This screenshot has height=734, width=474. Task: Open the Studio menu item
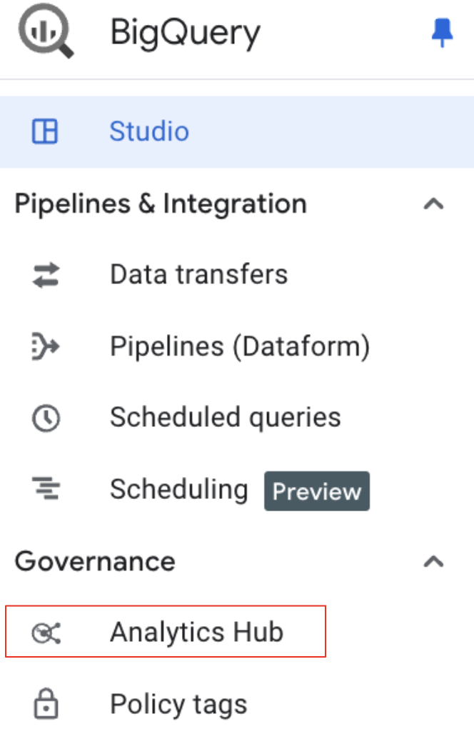(149, 132)
